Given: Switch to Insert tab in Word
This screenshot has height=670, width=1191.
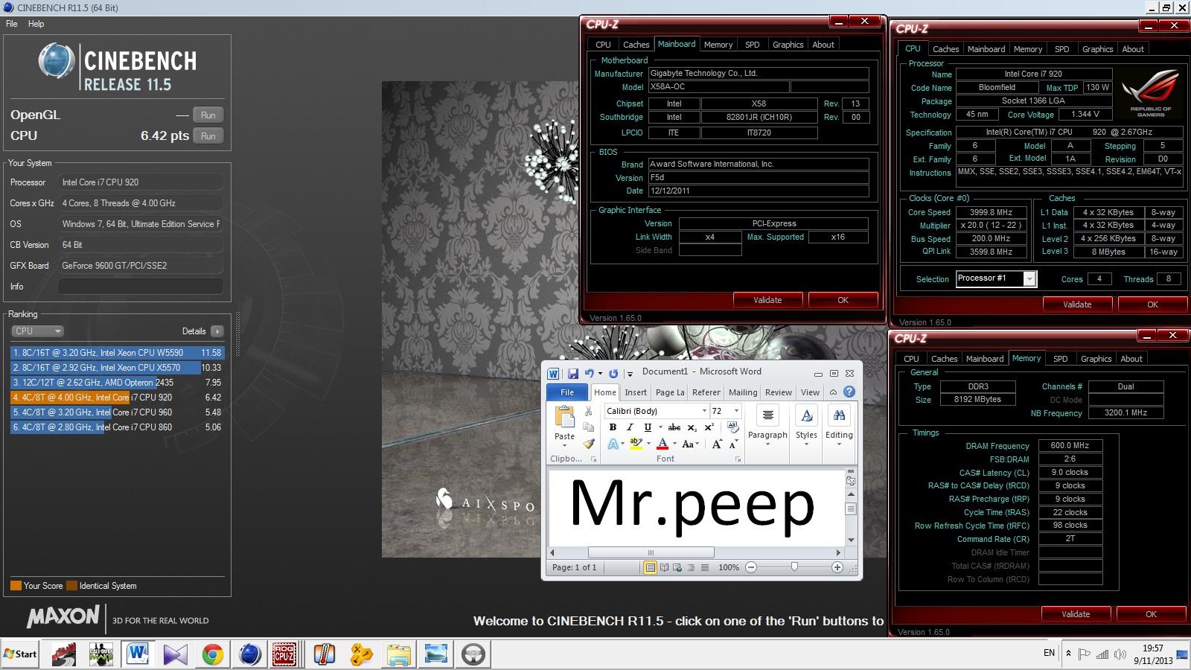Looking at the screenshot, I should click(636, 392).
